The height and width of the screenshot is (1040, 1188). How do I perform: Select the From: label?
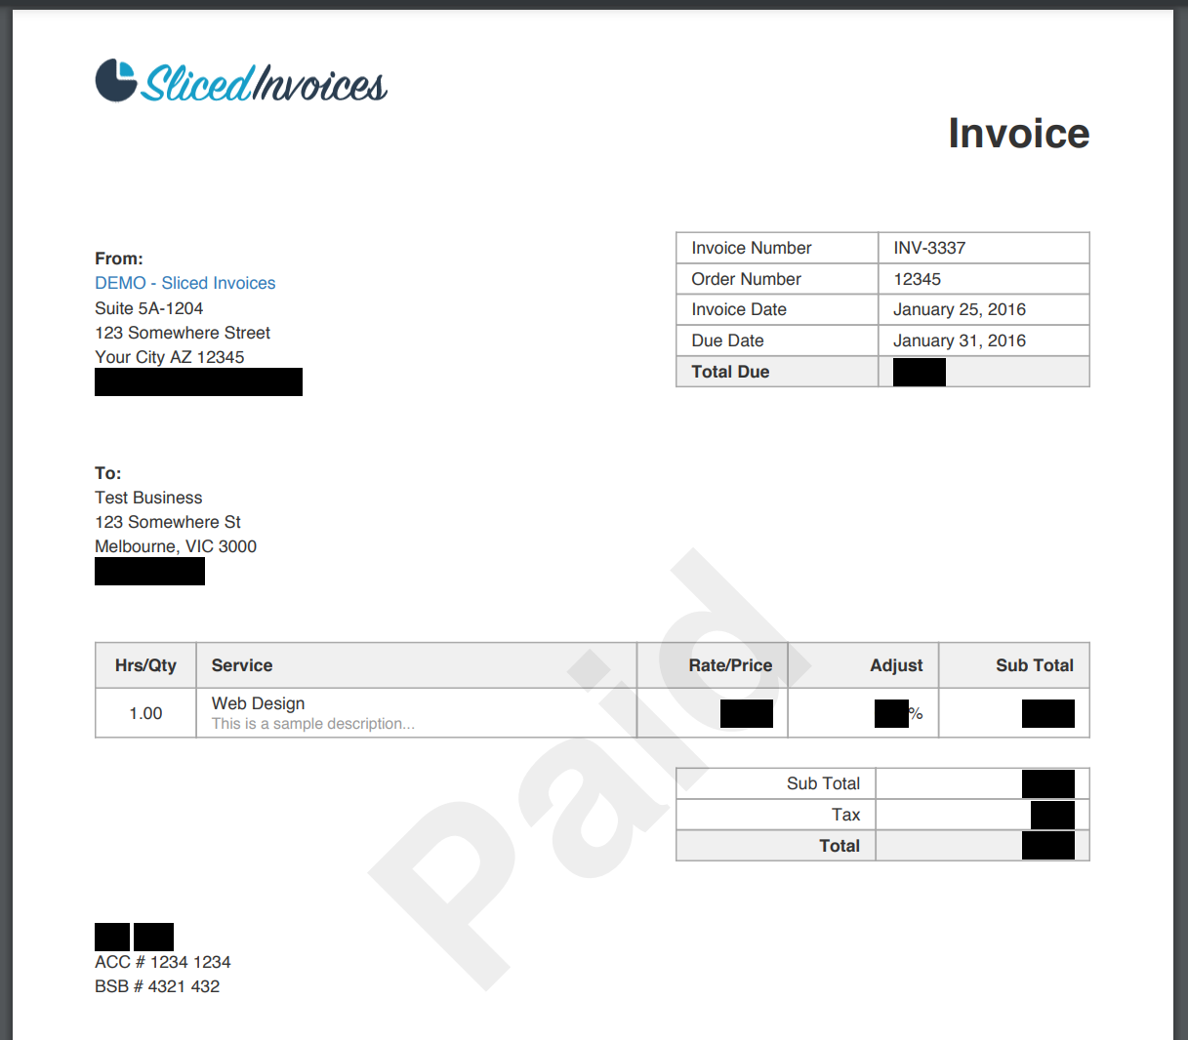click(x=119, y=259)
